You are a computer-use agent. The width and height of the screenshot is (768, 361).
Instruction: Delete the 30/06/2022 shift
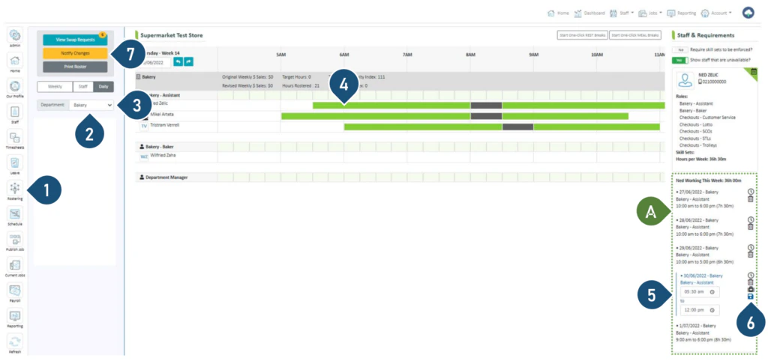point(750,282)
